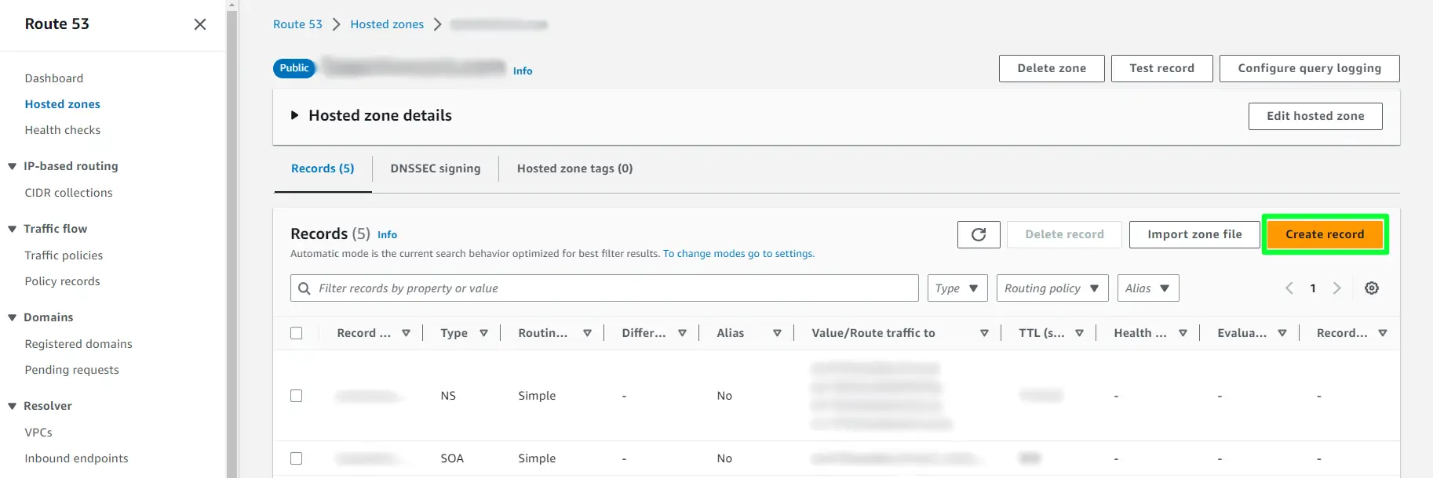This screenshot has width=1433, height=478.
Task: Open Health checks in sidebar
Action: click(x=63, y=130)
